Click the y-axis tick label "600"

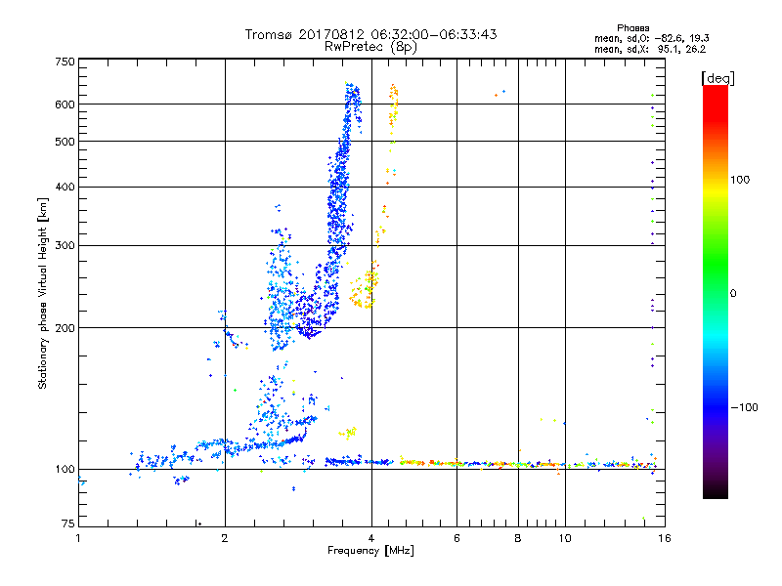(x=65, y=105)
